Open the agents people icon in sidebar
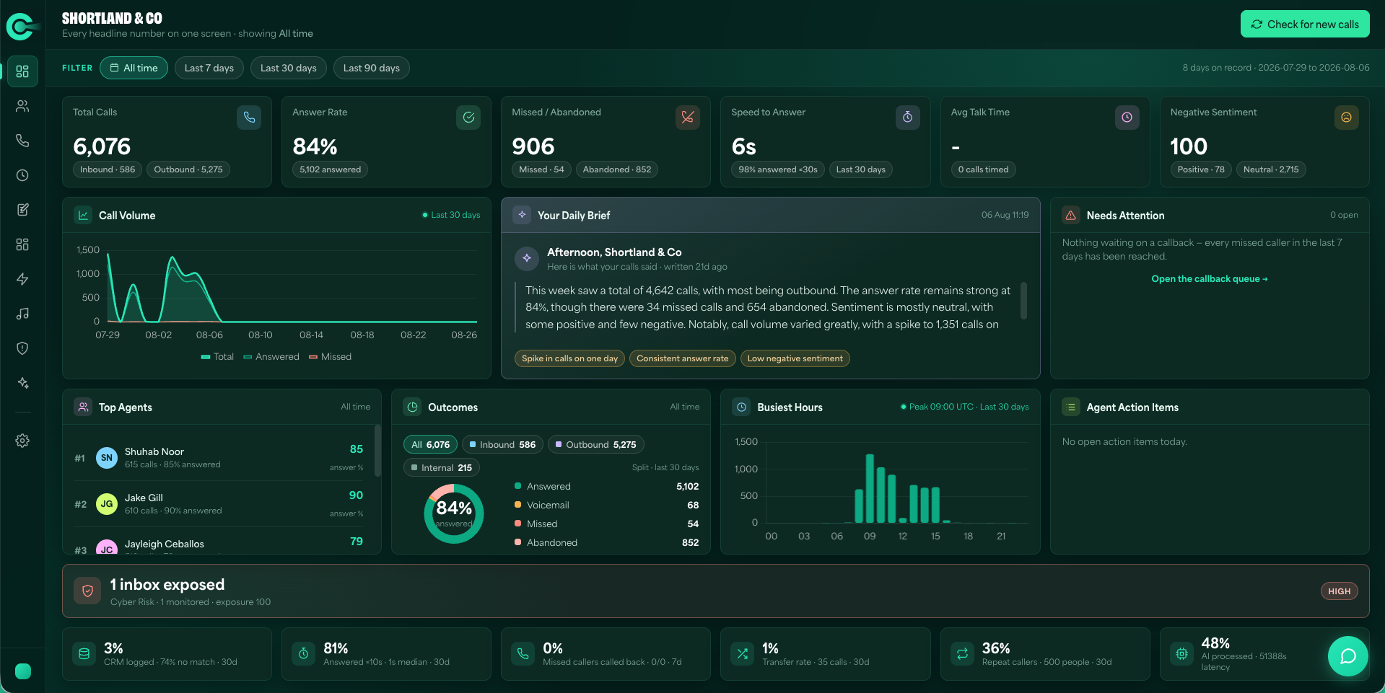Image resolution: width=1385 pixels, height=693 pixels. (x=22, y=106)
